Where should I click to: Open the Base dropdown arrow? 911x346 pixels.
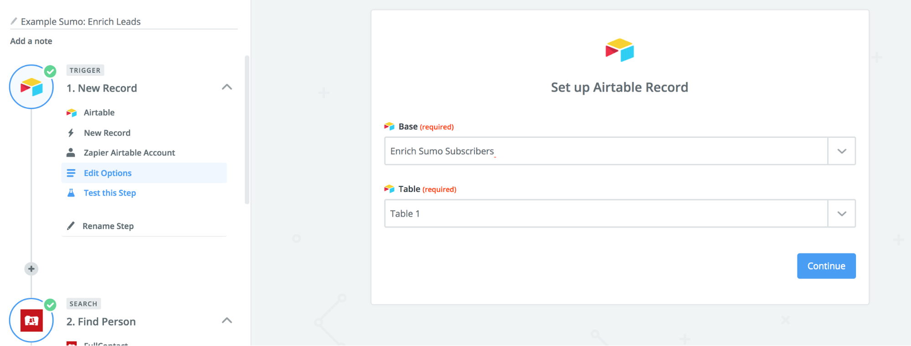pyautogui.click(x=842, y=151)
